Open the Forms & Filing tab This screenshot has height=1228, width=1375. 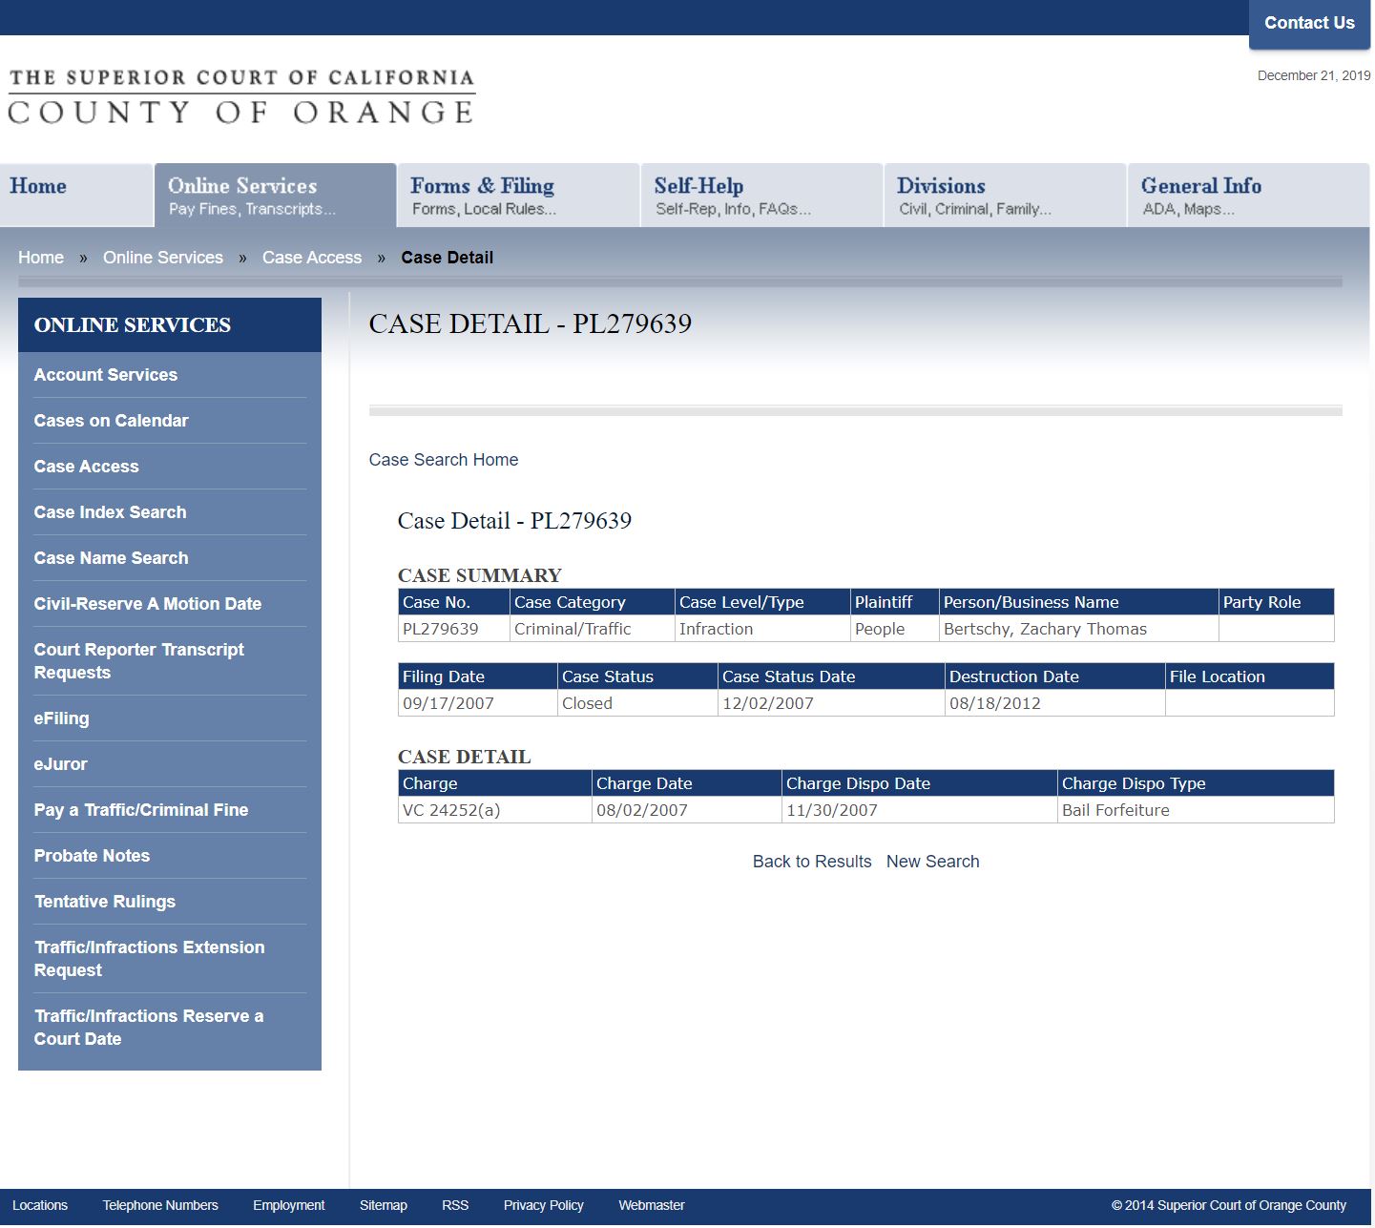518,195
